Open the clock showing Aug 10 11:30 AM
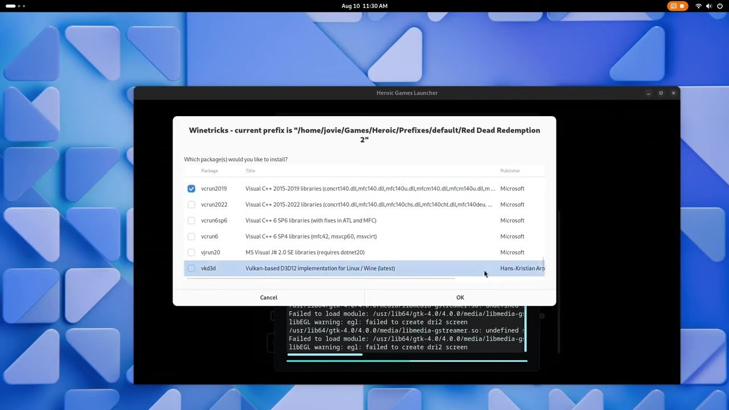This screenshot has width=729, height=410. 364,6
